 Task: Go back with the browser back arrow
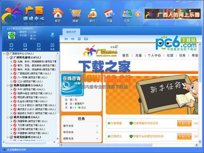click(66, 39)
